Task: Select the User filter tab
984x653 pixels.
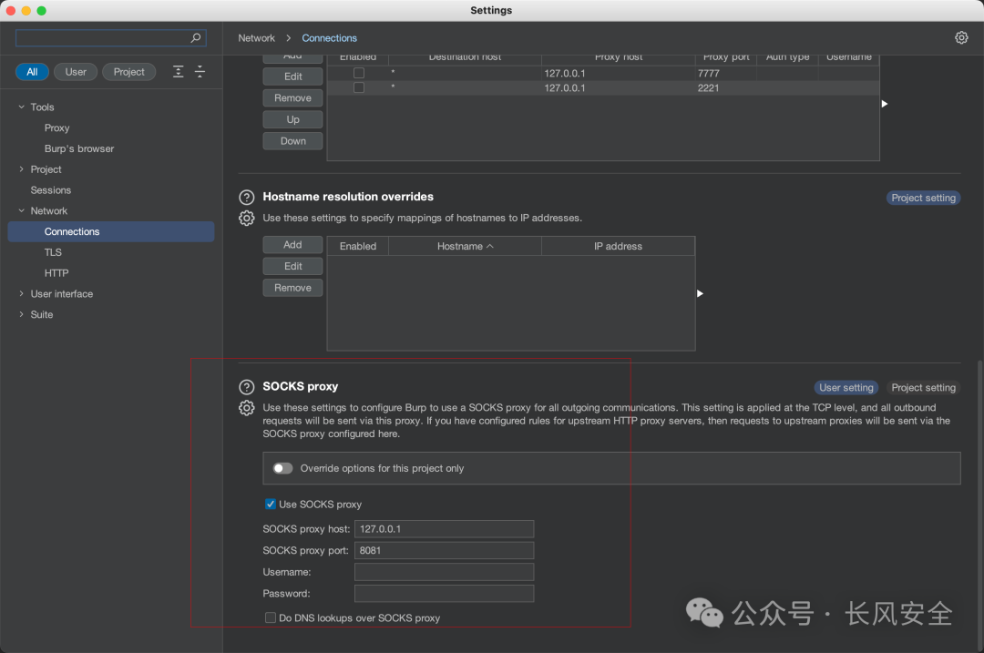Action: (x=76, y=72)
